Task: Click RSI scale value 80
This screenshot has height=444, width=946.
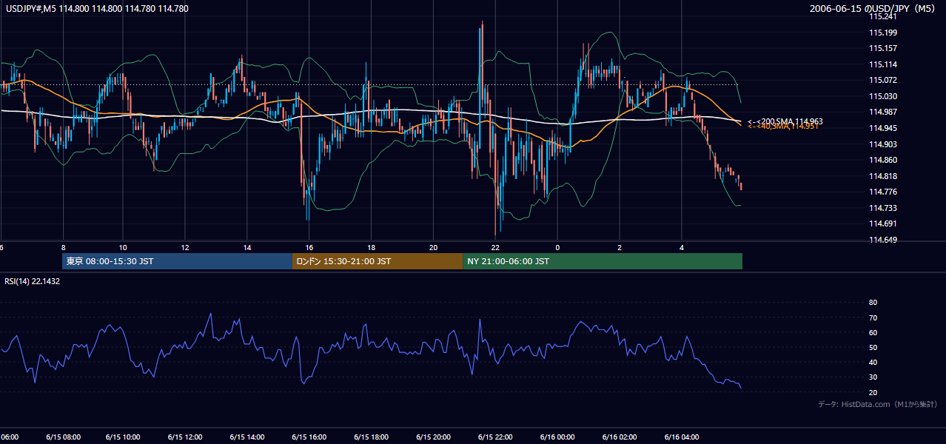Action: point(873,303)
